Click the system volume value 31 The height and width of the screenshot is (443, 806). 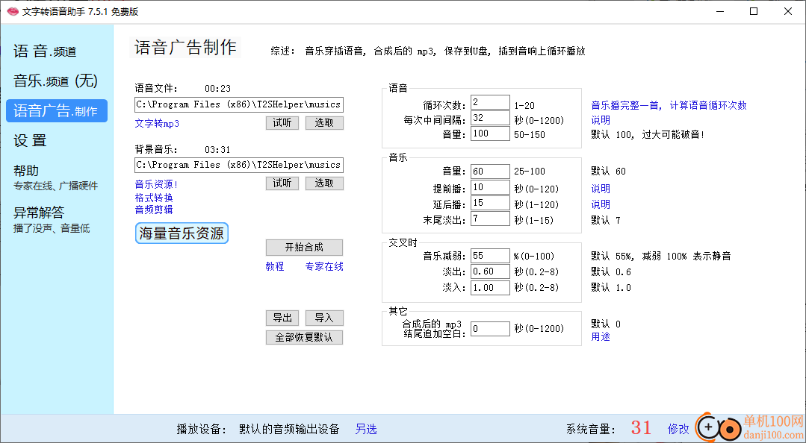[641, 427]
